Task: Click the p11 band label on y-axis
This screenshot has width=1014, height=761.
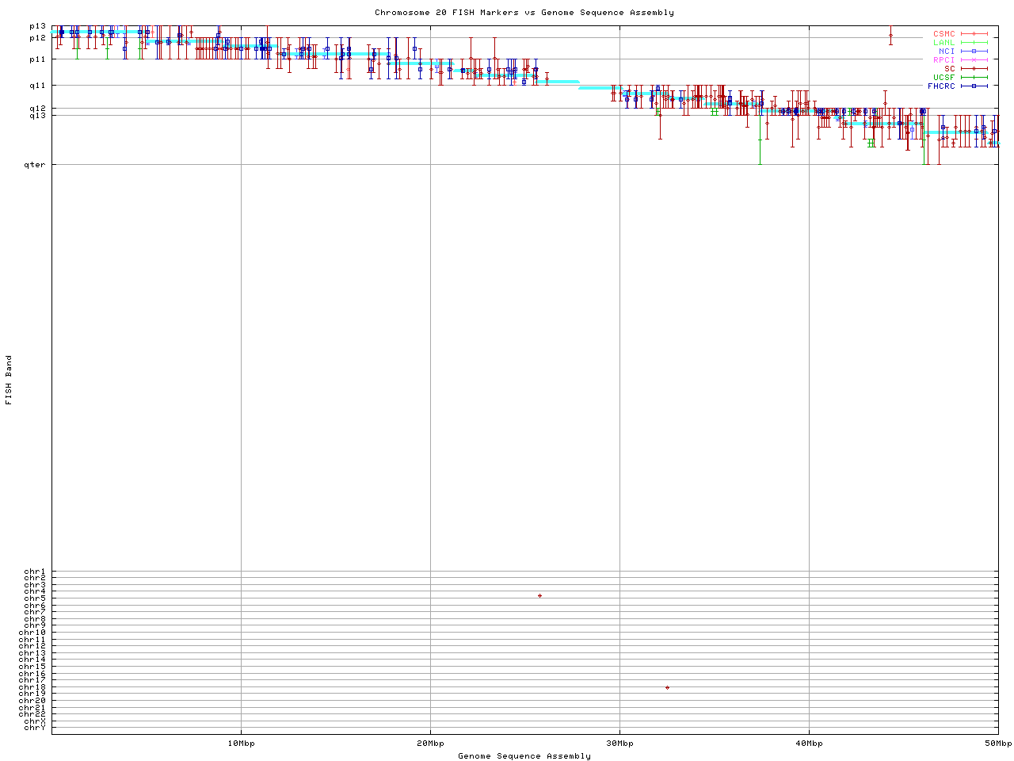Action: tap(37, 59)
